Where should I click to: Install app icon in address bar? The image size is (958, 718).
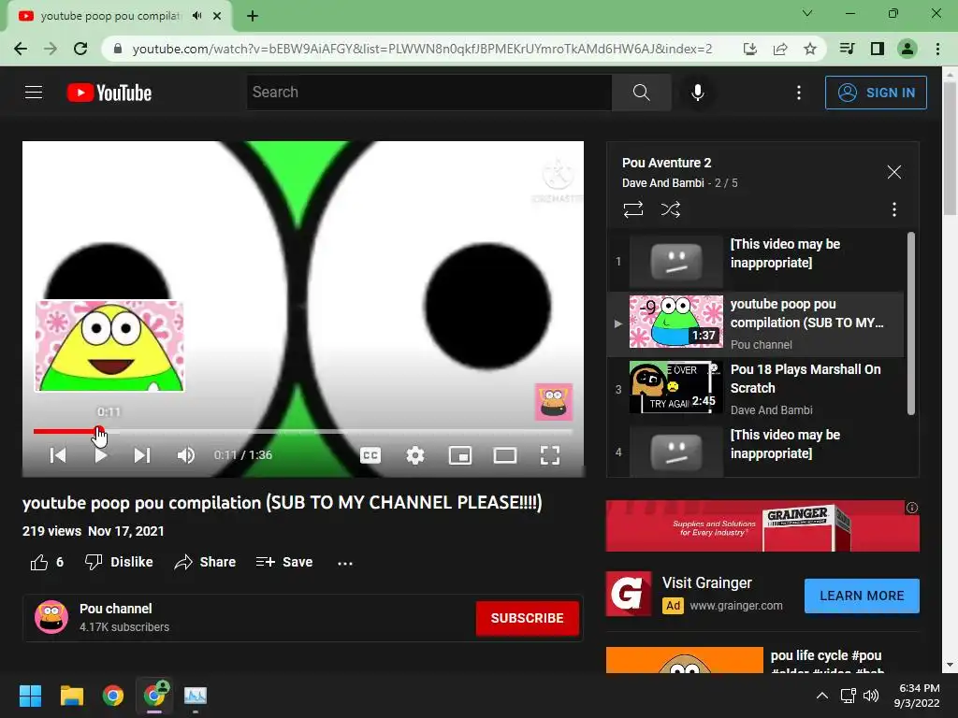click(x=749, y=49)
